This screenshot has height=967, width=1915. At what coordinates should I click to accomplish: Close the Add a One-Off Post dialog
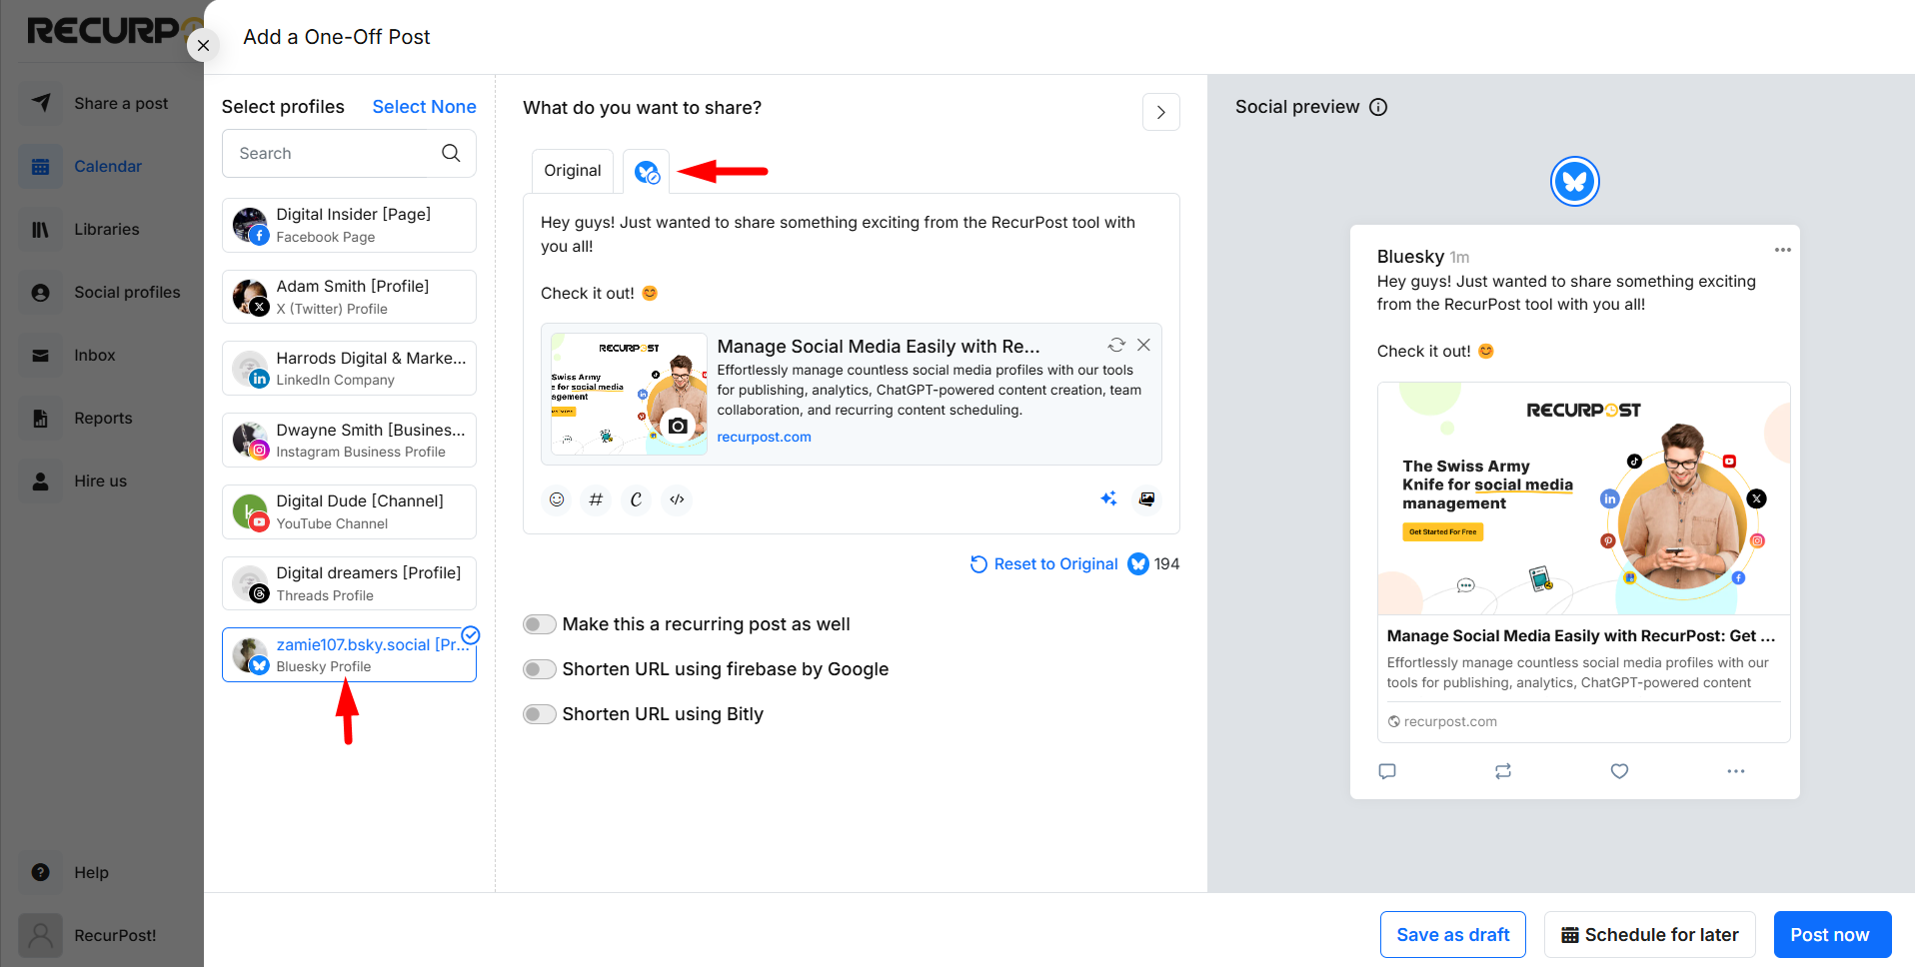click(x=203, y=45)
